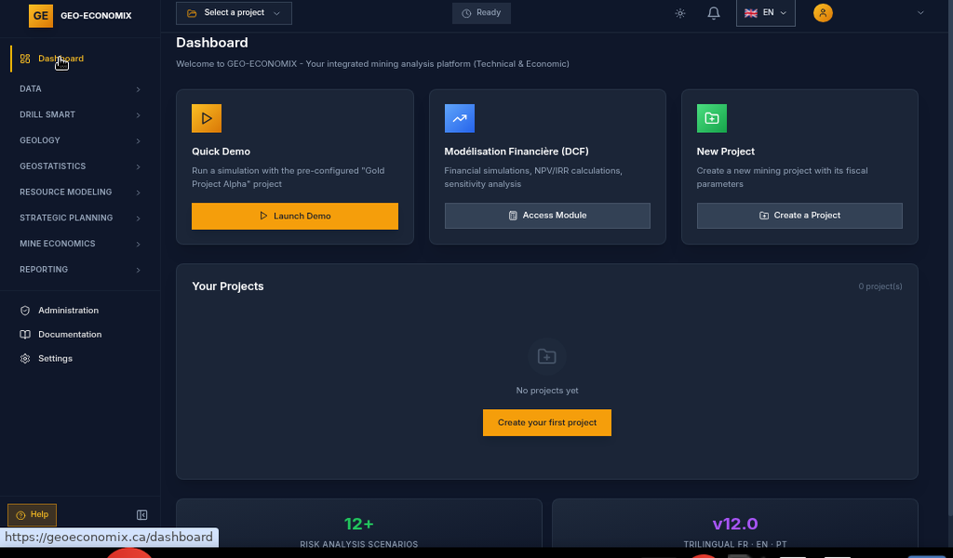Click the 'v12.0' version value
The width and height of the screenshot is (953, 558).
pyautogui.click(x=735, y=524)
